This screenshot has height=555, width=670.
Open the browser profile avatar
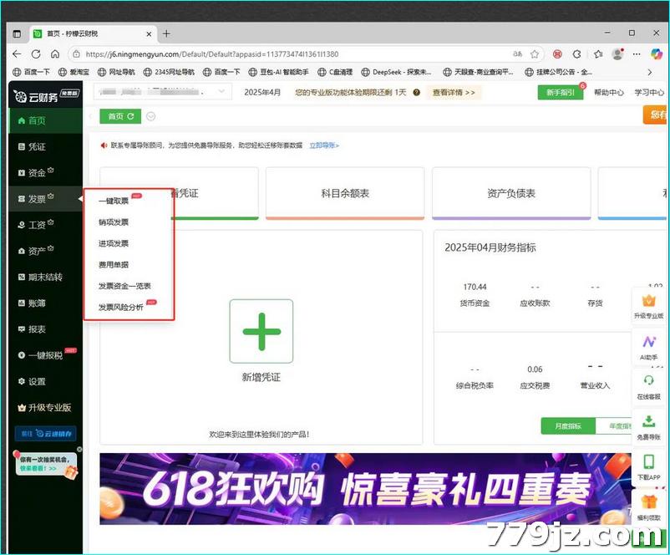(618, 53)
